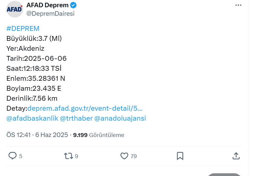Screen dimensions: 259x176
Task: Visit the @anadoluajansi mention
Action: pos(120,118)
